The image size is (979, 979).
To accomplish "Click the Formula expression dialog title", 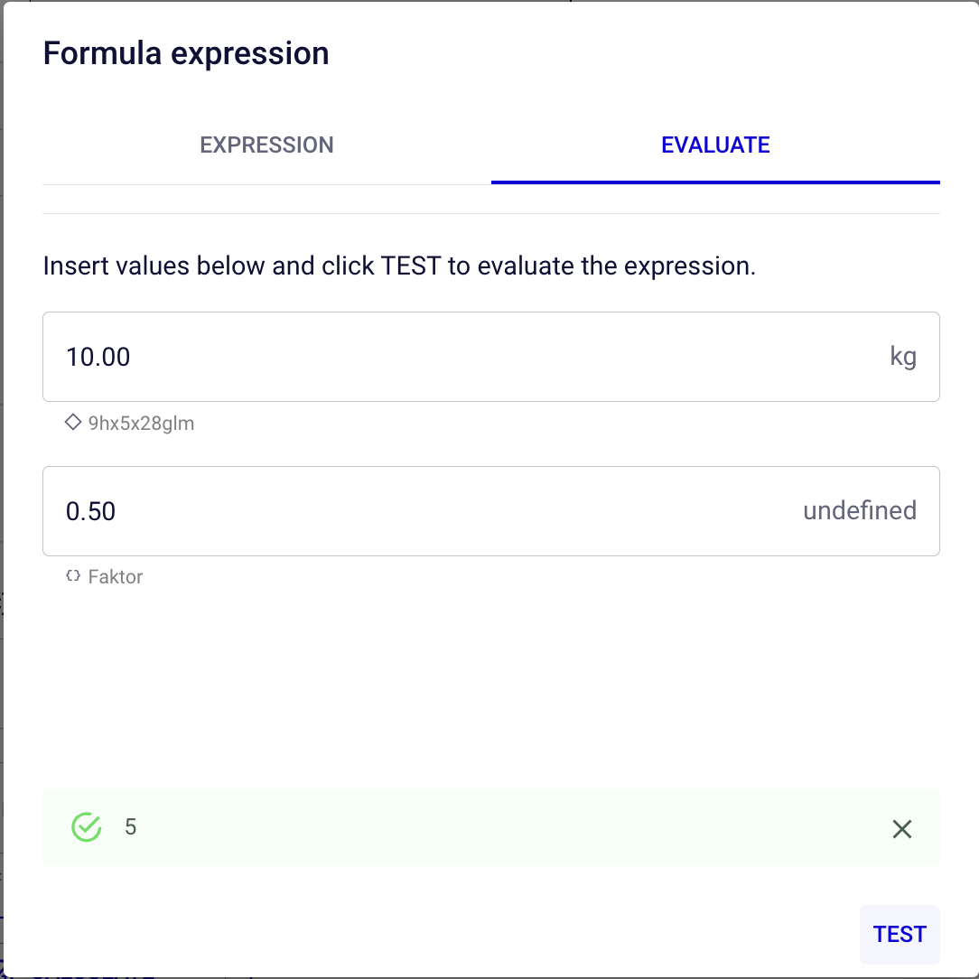I will coord(186,53).
